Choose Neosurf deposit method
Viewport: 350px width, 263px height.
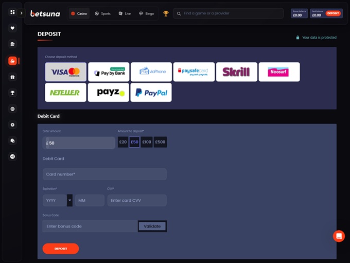click(279, 72)
